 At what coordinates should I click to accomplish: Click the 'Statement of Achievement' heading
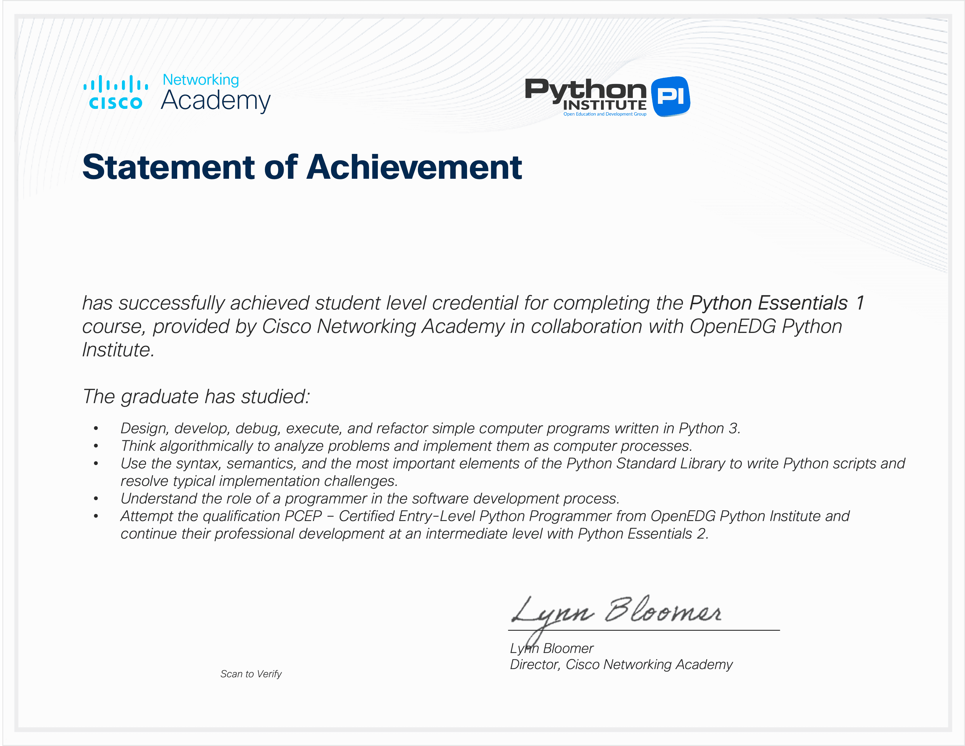[x=302, y=167]
